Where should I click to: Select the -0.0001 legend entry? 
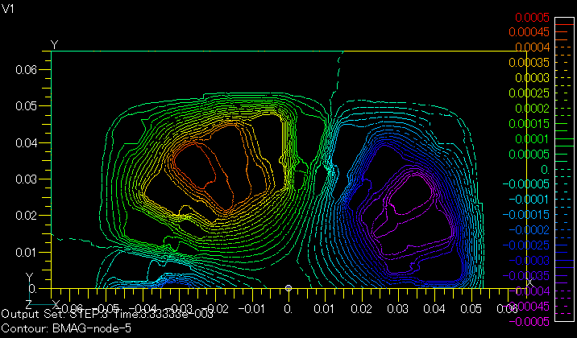[532, 200]
